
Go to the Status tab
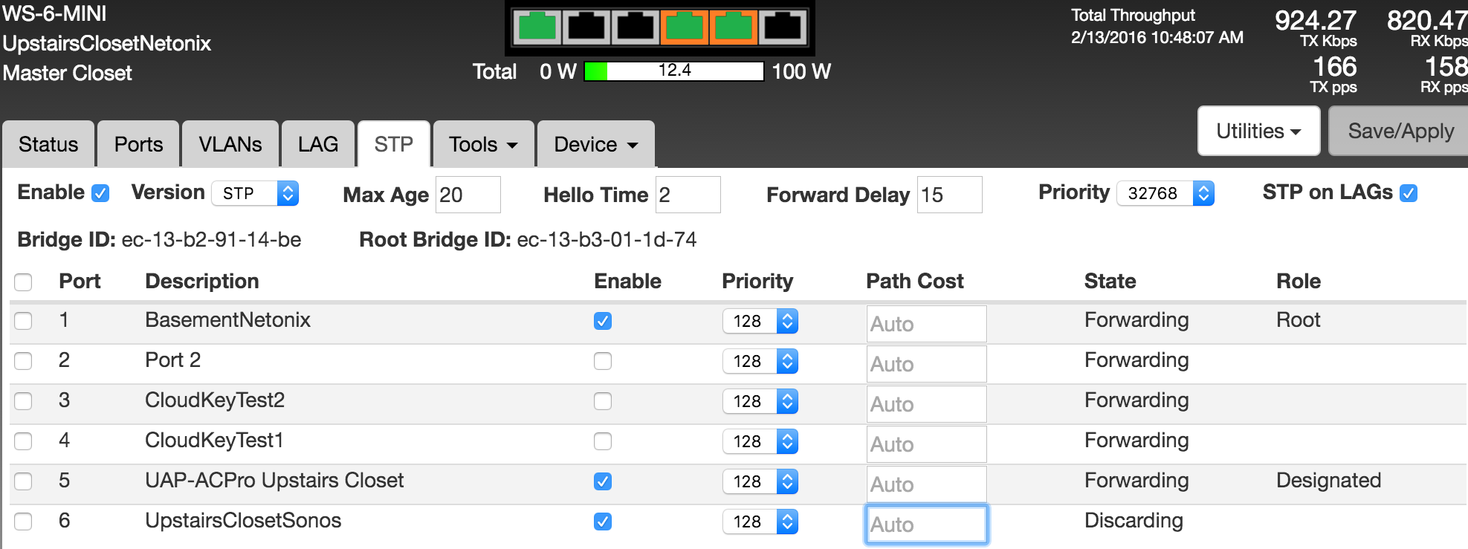[48, 144]
